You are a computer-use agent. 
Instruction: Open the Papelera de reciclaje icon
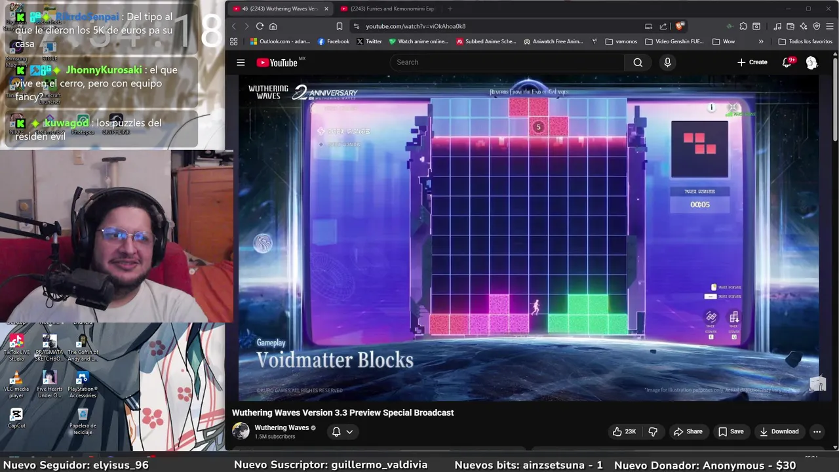(x=82, y=421)
